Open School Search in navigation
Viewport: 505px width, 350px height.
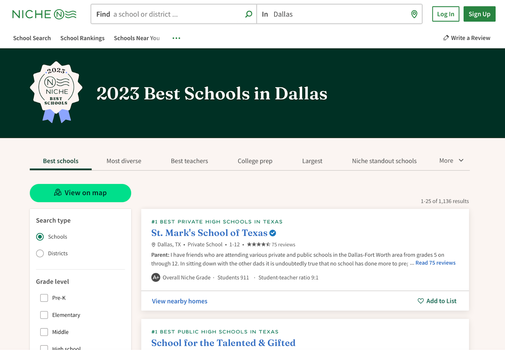tap(32, 38)
